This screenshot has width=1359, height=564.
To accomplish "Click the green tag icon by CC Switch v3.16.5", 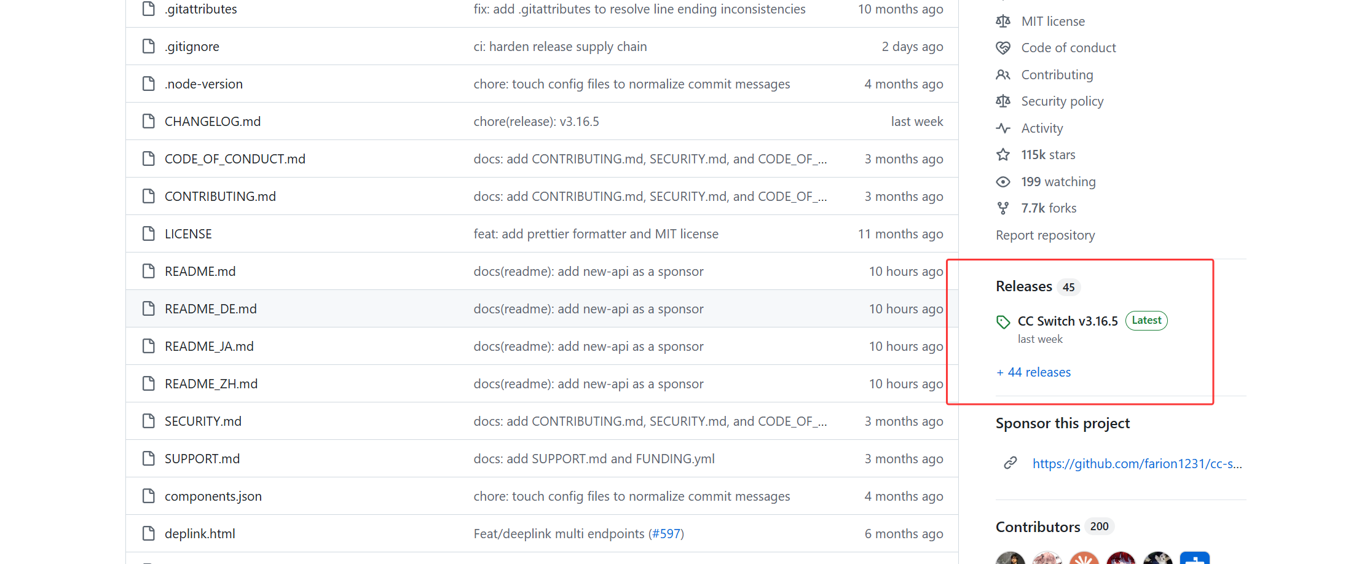I will pyautogui.click(x=1003, y=322).
